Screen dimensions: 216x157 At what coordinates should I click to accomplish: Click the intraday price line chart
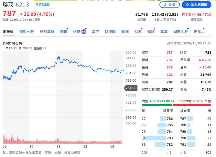pyautogui.click(x=63, y=68)
